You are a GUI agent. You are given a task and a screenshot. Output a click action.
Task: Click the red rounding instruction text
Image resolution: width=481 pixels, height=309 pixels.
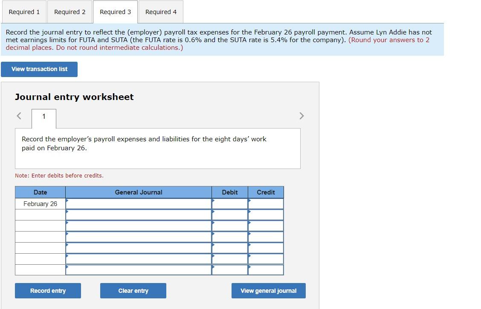click(217, 44)
